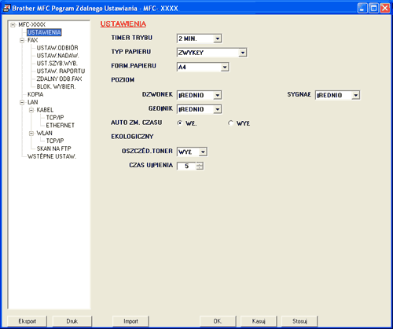Open the SYGNAŁ volume dropdown

pos(355,95)
